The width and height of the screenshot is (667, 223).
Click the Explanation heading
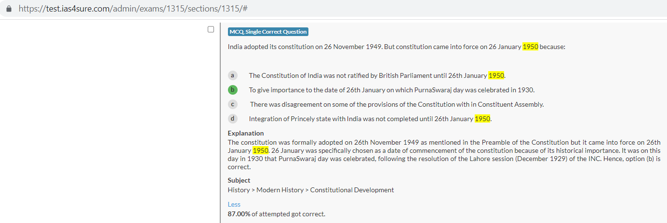tap(246, 133)
